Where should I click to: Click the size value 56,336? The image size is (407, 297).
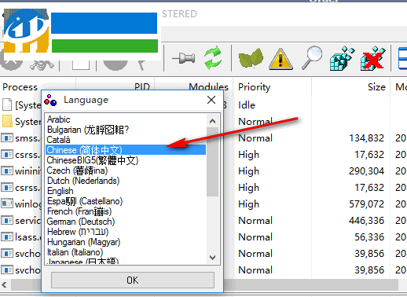369,236
